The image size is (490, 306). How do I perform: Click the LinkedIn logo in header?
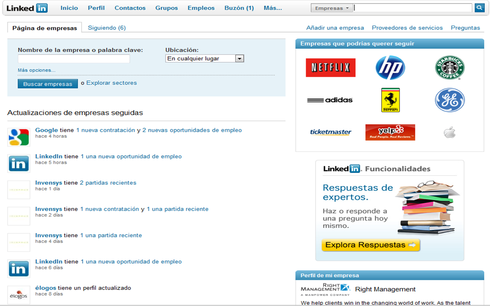27,8
